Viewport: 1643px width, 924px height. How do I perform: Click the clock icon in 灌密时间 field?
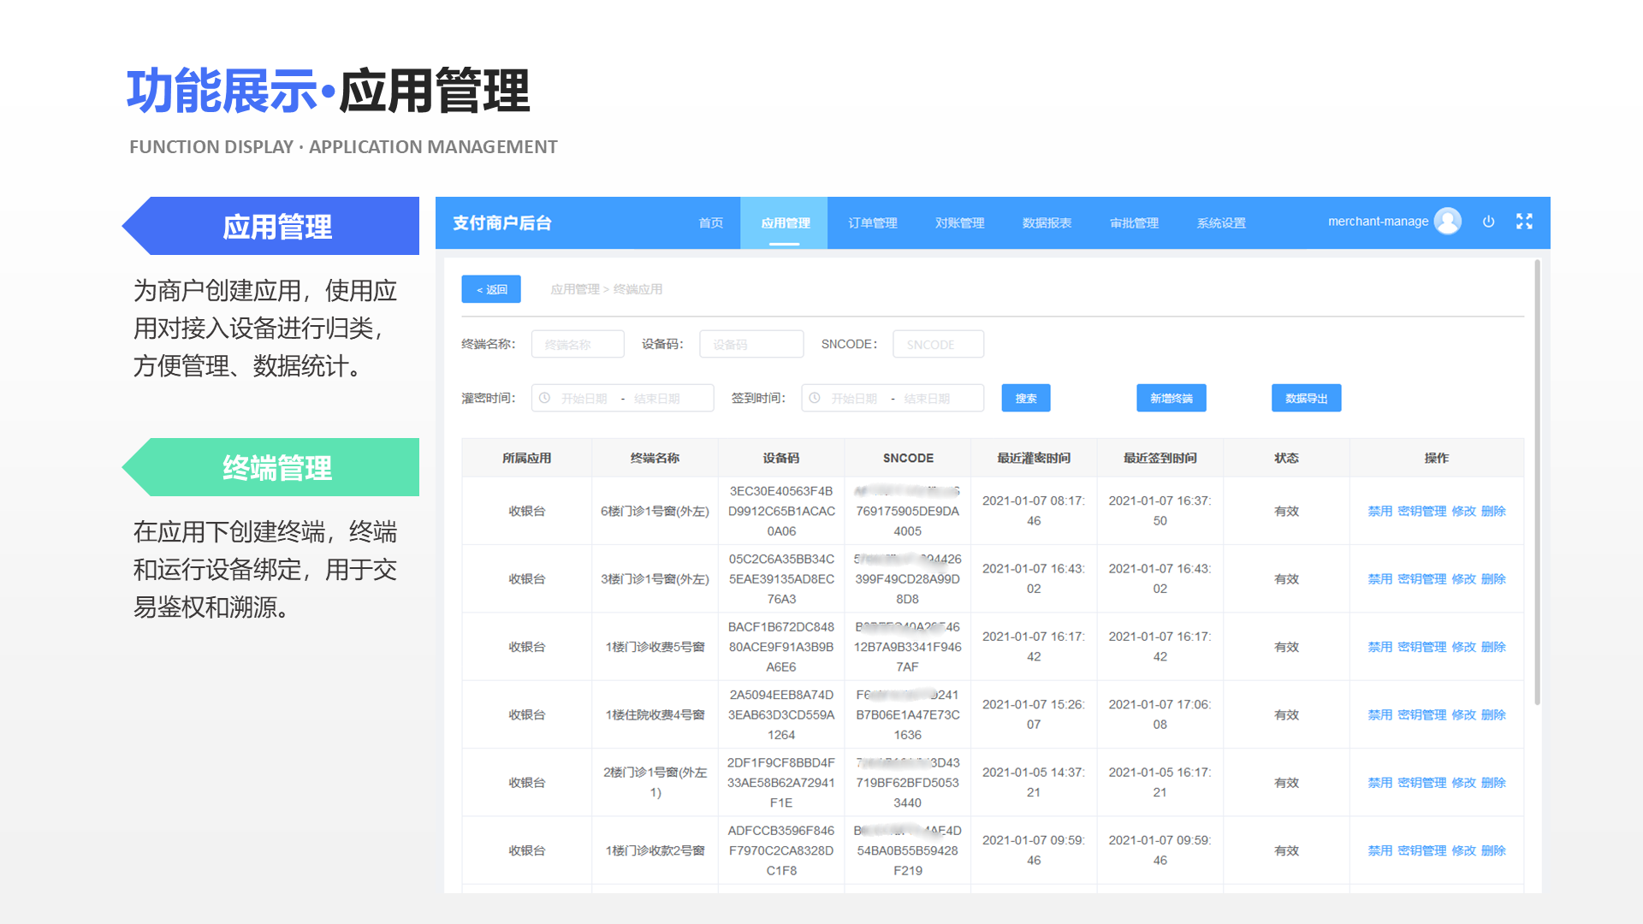(544, 398)
